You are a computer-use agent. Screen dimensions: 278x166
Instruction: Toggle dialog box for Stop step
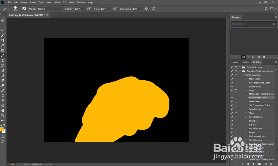coord(236,90)
